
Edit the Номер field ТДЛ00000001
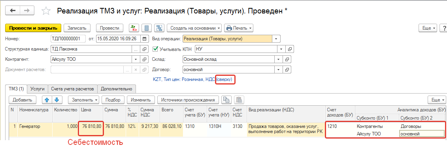point(68,38)
